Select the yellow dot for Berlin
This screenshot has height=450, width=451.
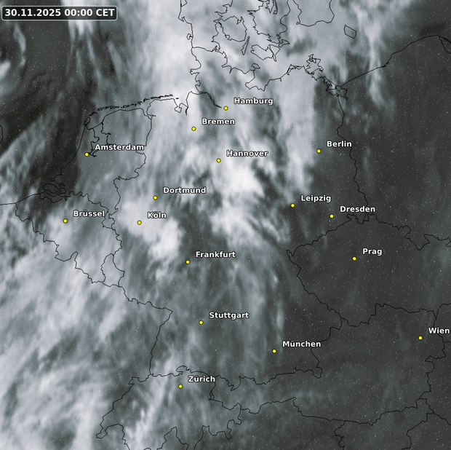point(319,151)
